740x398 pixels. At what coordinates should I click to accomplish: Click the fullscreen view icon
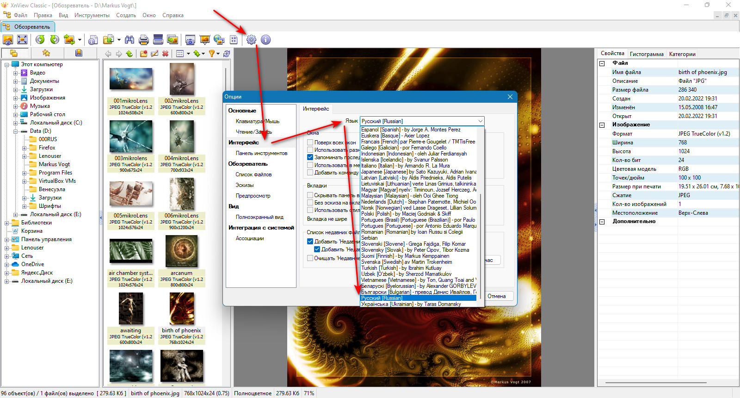tap(22, 40)
